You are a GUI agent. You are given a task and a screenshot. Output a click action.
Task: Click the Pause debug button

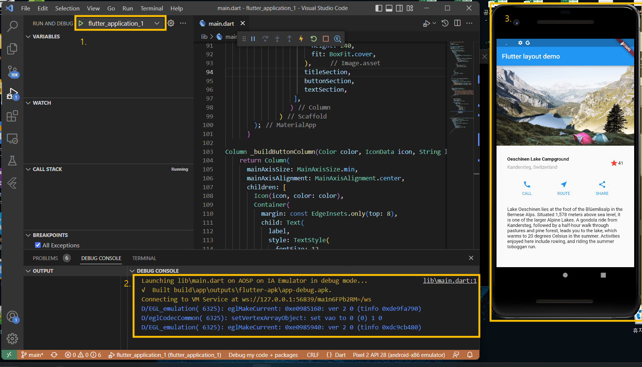pyautogui.click(x=253, y=39)
